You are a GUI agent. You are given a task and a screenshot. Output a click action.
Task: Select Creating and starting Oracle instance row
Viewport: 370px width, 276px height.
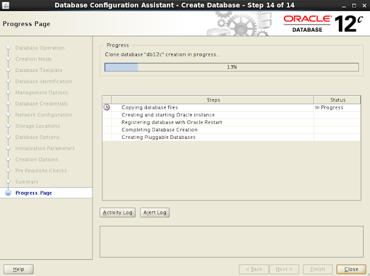pyautogui.click(x=231, y=115)
